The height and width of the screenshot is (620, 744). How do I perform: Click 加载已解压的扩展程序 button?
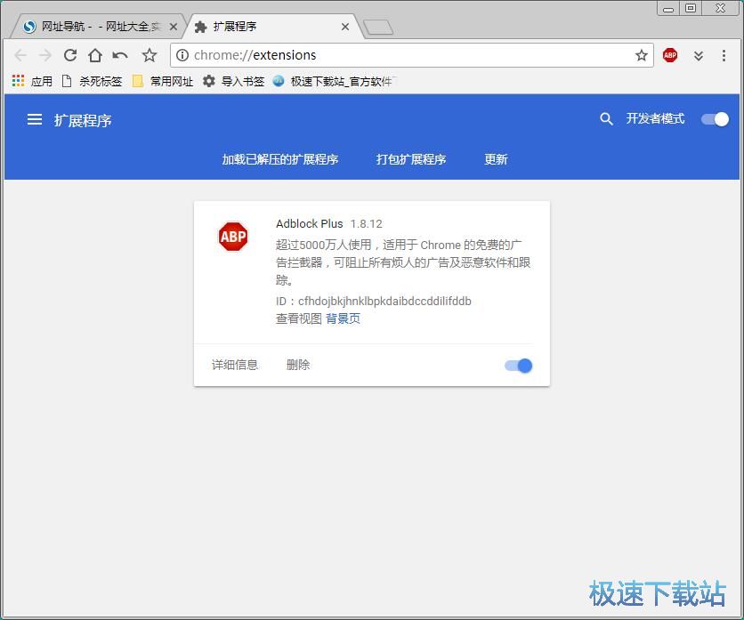point(280,159)
